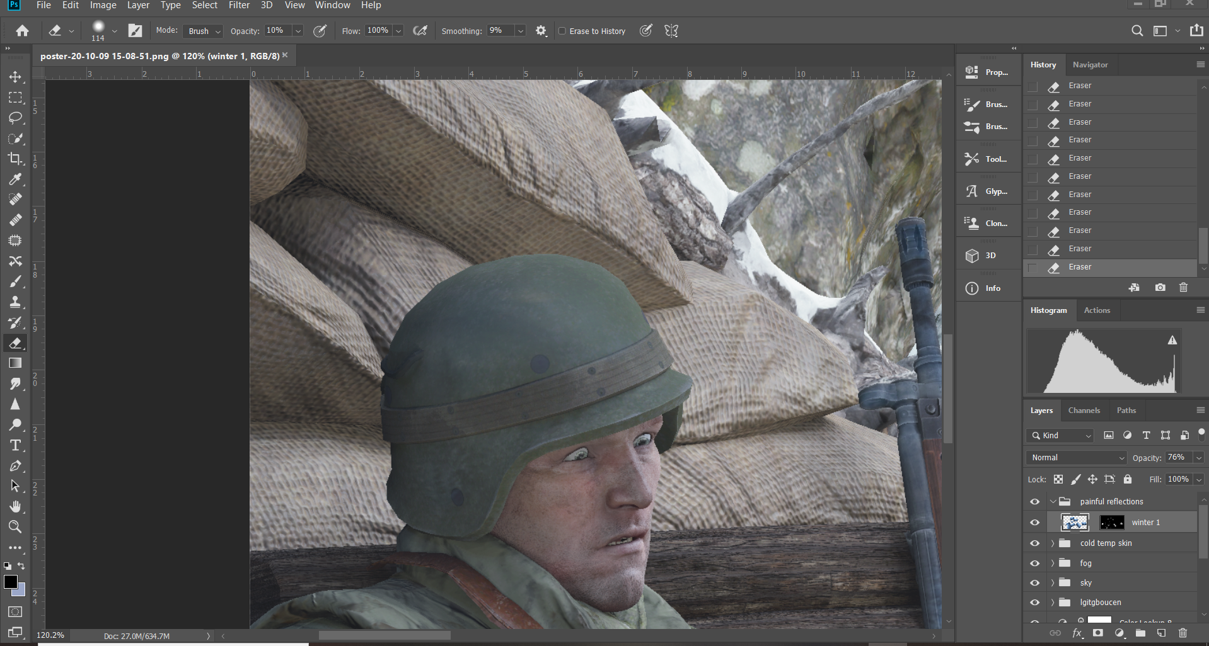Choose the Horizontal Type tool
Viewport: 1209px width, 646px height.
pyautogui.click(x=15, y=445)
